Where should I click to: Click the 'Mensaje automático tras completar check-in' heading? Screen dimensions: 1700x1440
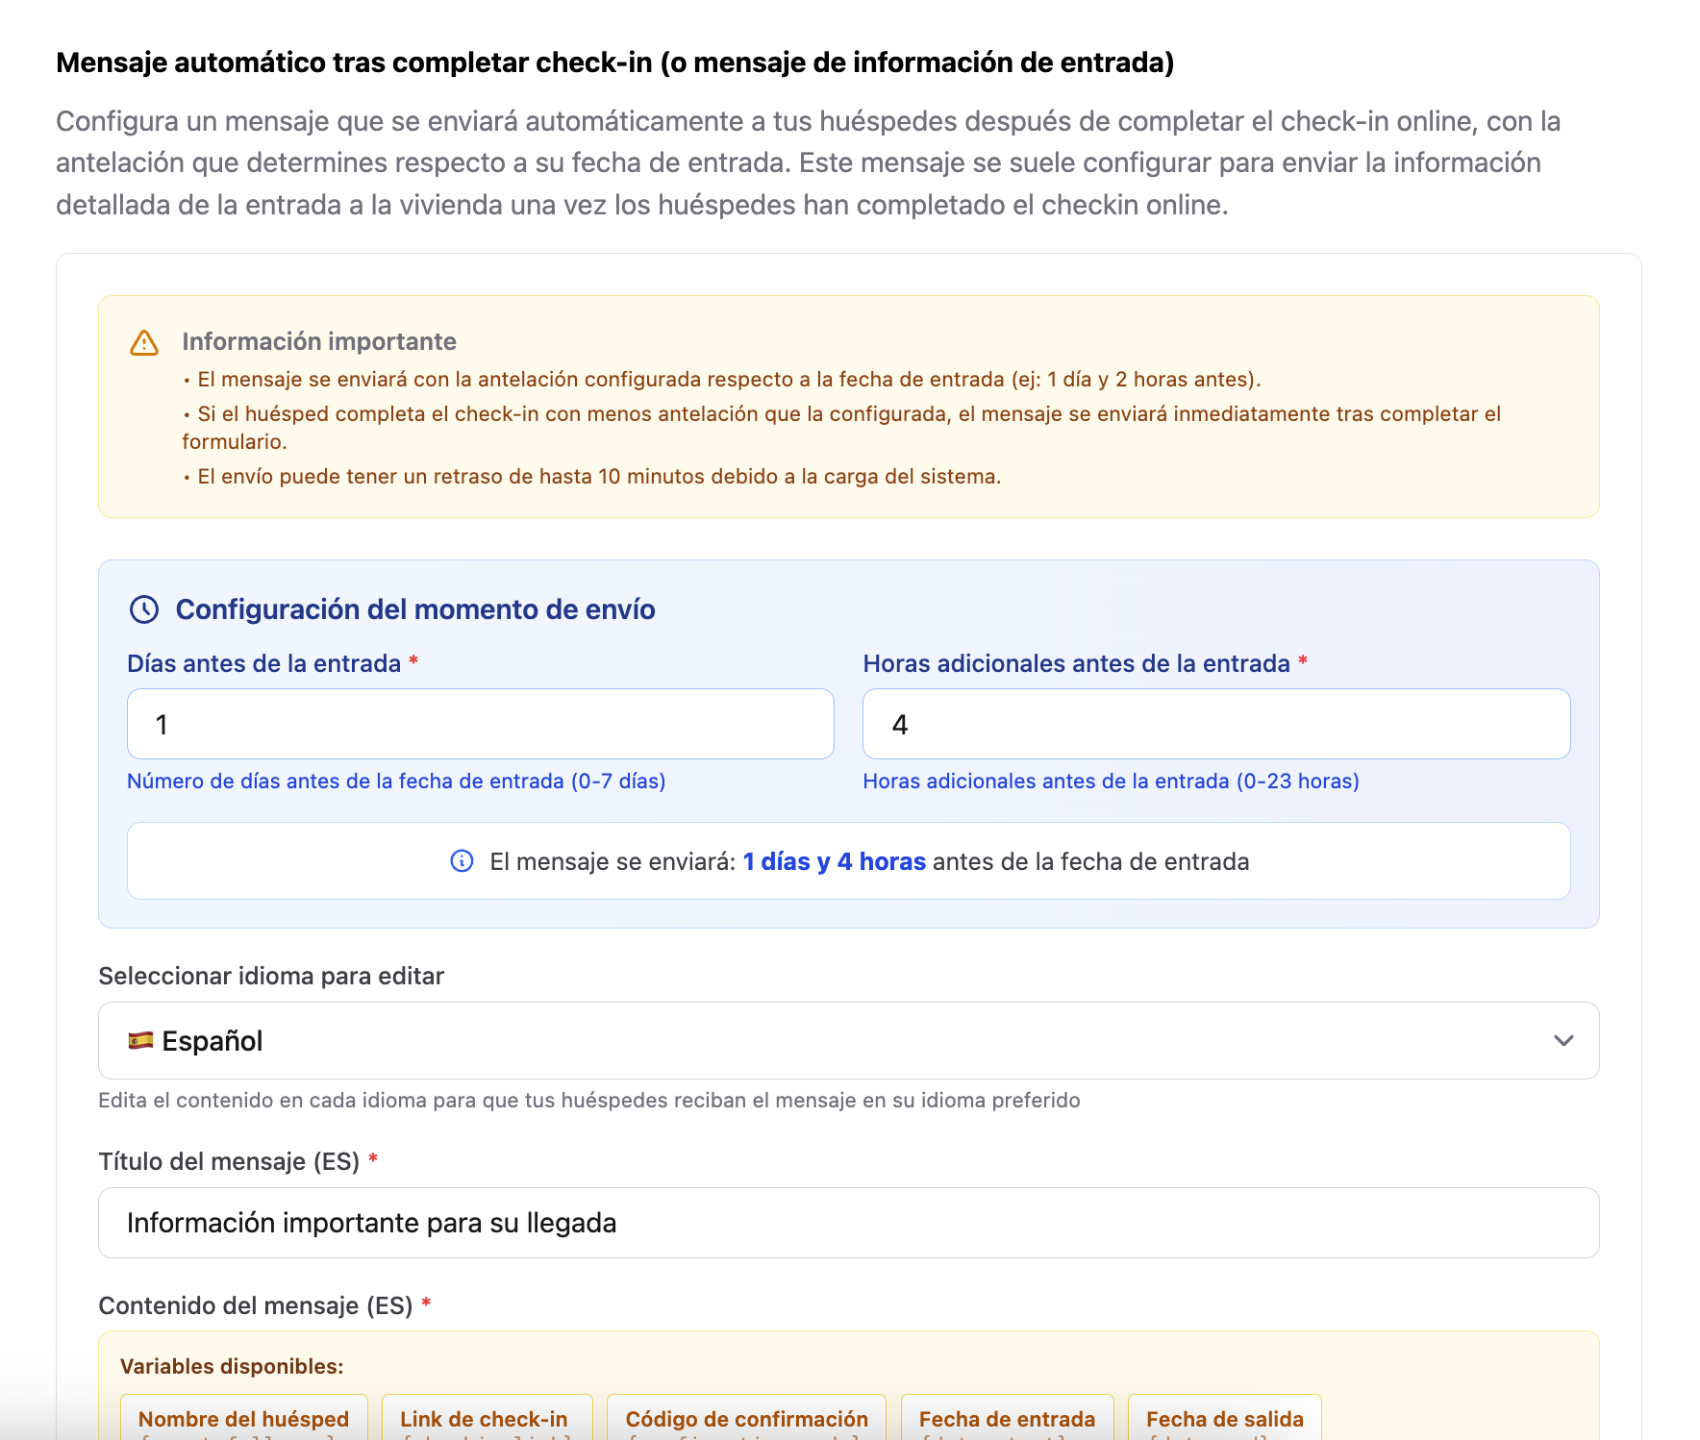point(615,62)
